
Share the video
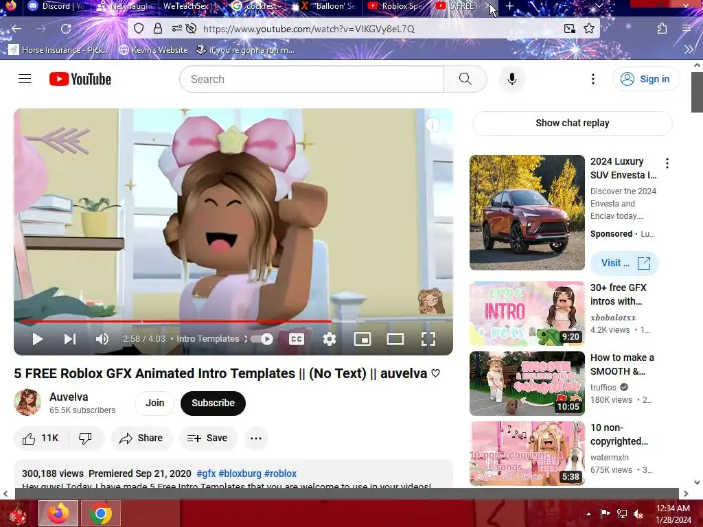pyautogui.click(x=141, y=438)
